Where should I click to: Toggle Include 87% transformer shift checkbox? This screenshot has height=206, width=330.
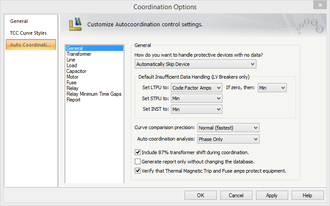point(137,153)
